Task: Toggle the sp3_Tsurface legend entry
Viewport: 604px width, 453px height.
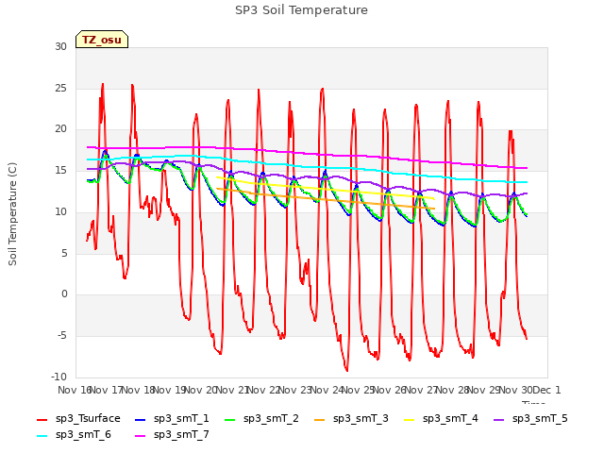Action: coord(78,419)
